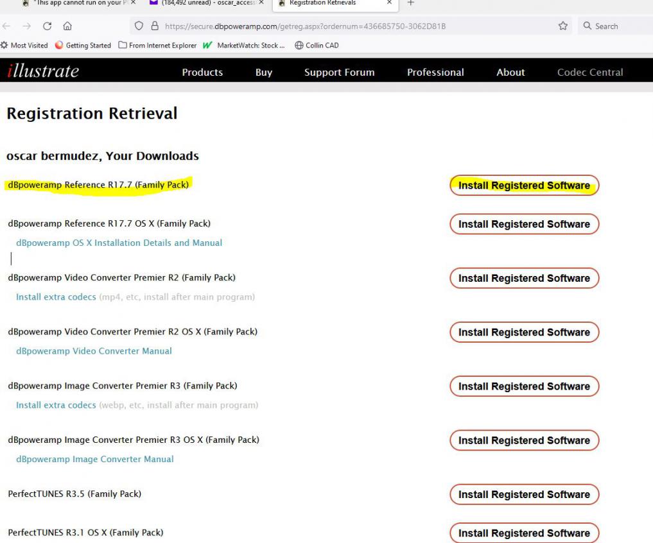Open dBpoweramp OS X Installation Details link
The image size is (653, 543).
pyautogui.click(x=119, y=243)
